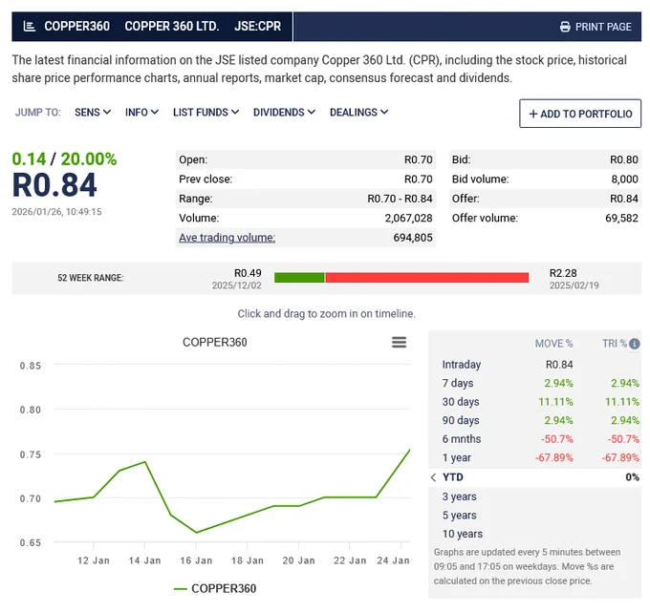This screenshot has width=650, height=612.
Task: Click the TRI % info icon
Action: [635, 344]
